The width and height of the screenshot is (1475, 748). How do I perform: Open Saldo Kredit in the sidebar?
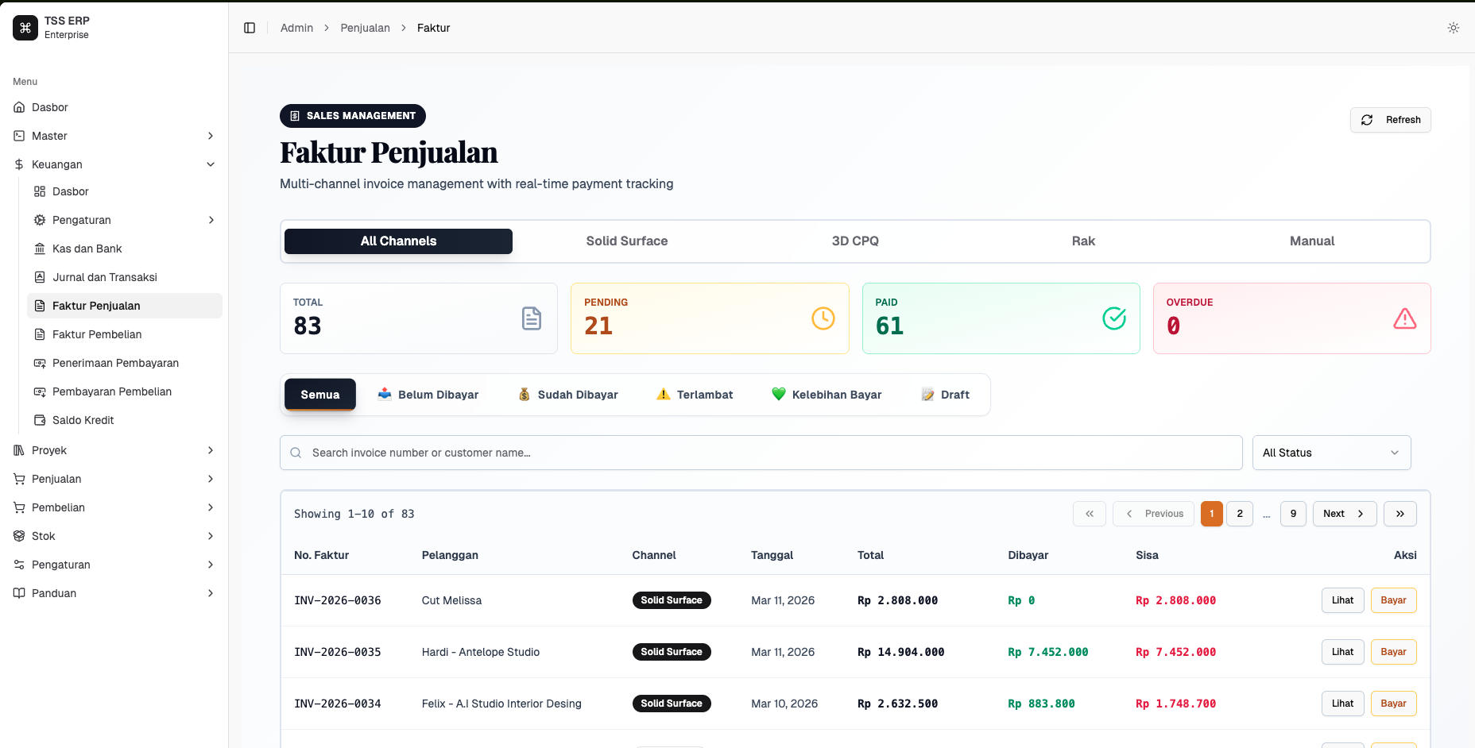83,420
